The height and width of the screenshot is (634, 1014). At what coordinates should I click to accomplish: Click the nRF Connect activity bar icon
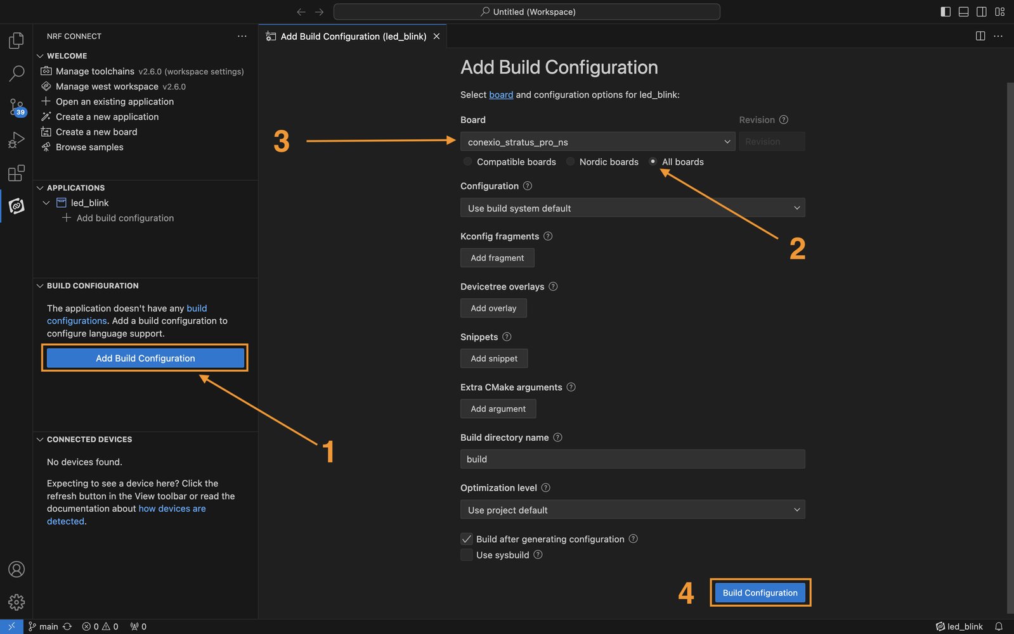16,206
